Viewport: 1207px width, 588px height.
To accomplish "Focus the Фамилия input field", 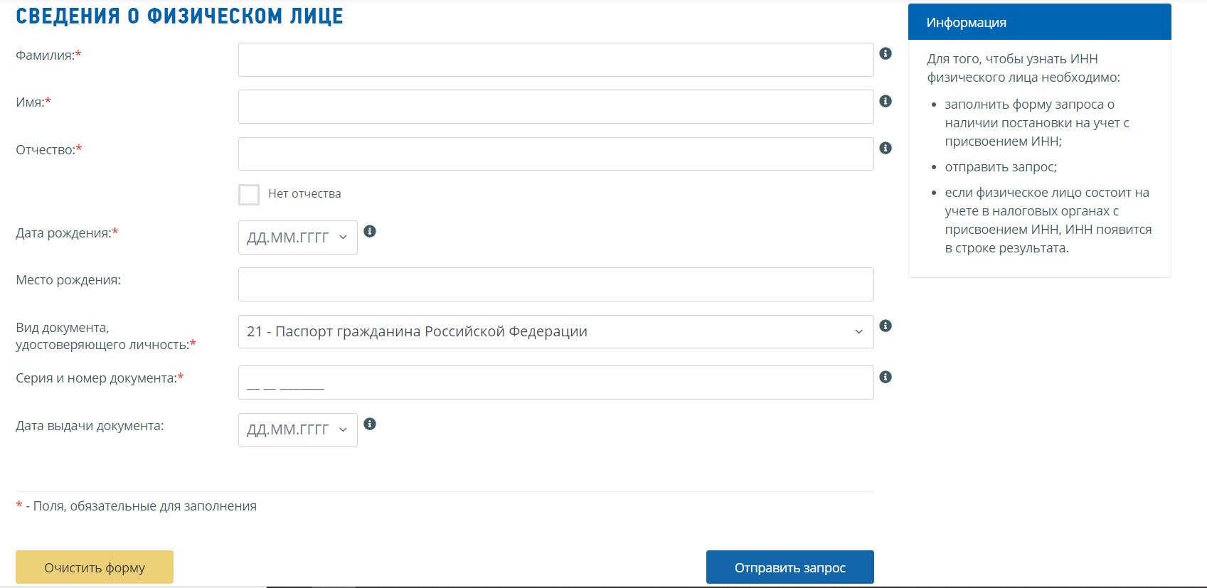I will 555,60.
